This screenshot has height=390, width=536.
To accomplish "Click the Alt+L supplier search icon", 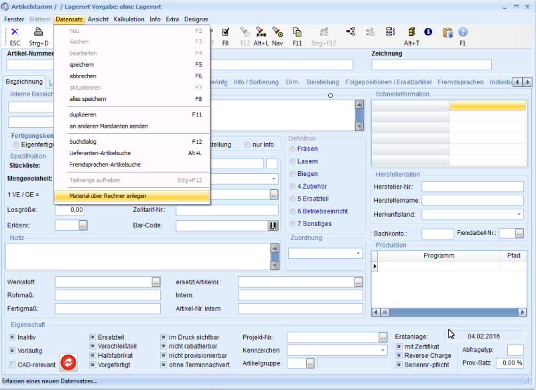I will coord(261,32).
